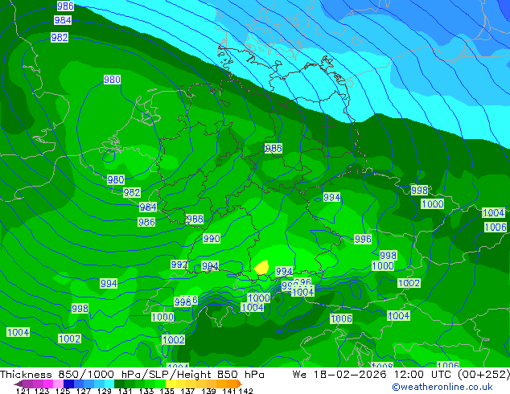Viewport: 510px width, 394px height.
Task: Select the 1002 label above the eastern 1004
Action: click(409, 283)
